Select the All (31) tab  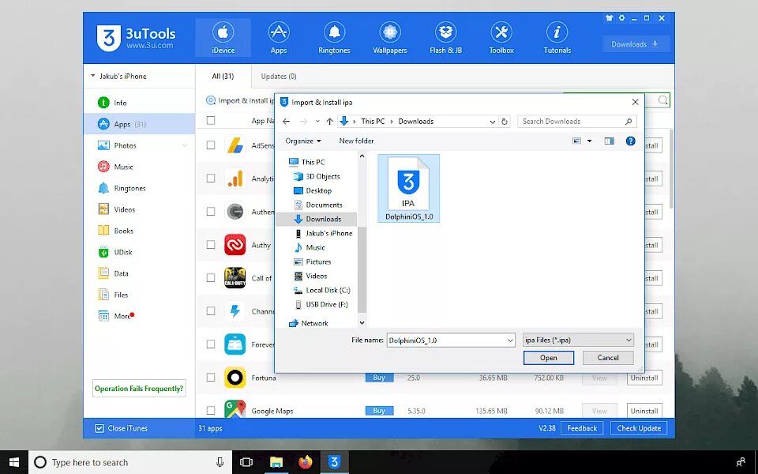point(223,77)
